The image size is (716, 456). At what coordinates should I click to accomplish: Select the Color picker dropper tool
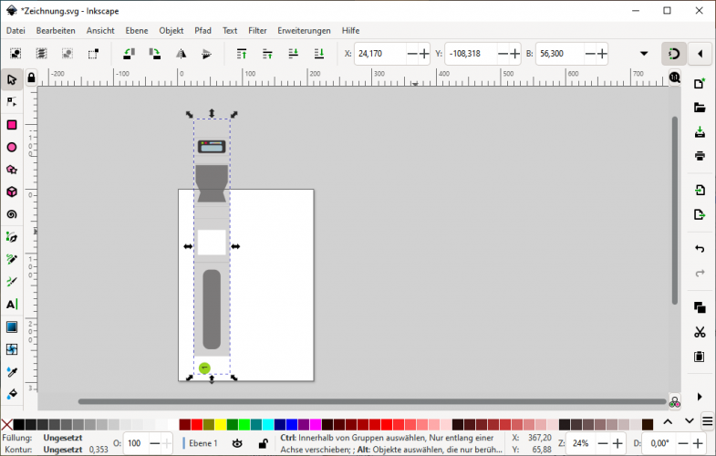point(12,372)
